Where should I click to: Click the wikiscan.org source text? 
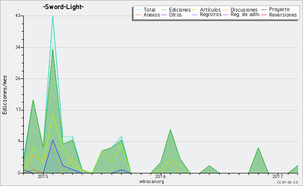151,181
